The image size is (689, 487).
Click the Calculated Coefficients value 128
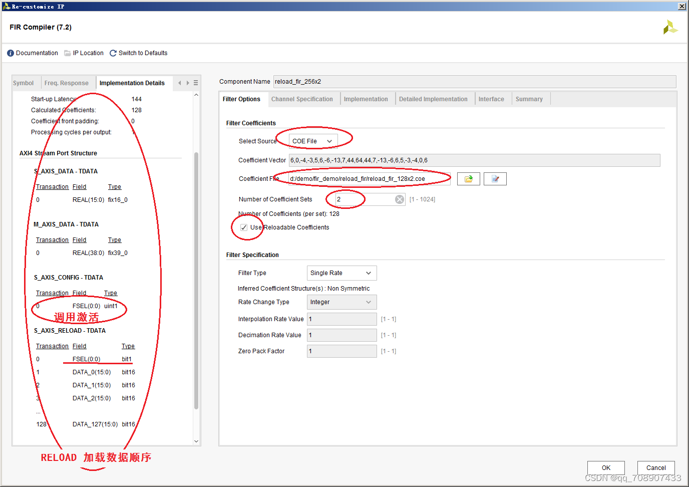(x=137, y=110)
